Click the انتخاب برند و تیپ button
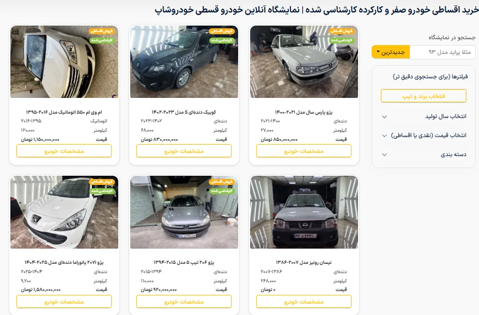479x315 pixels. [423, 96]
